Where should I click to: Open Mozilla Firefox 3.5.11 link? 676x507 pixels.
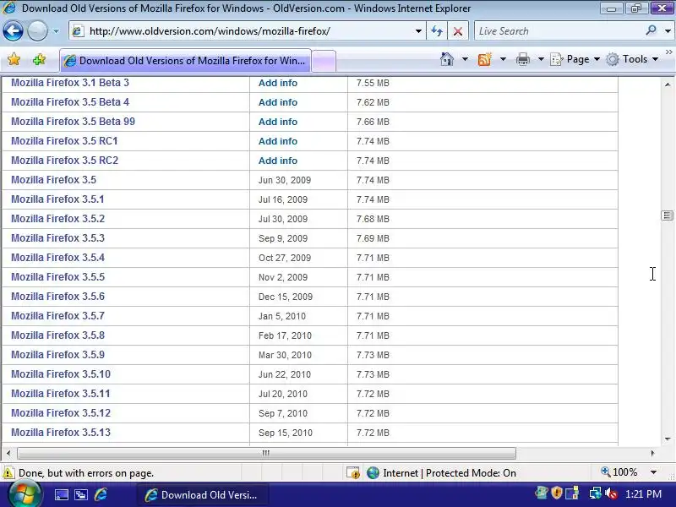[x=60, y=393]
